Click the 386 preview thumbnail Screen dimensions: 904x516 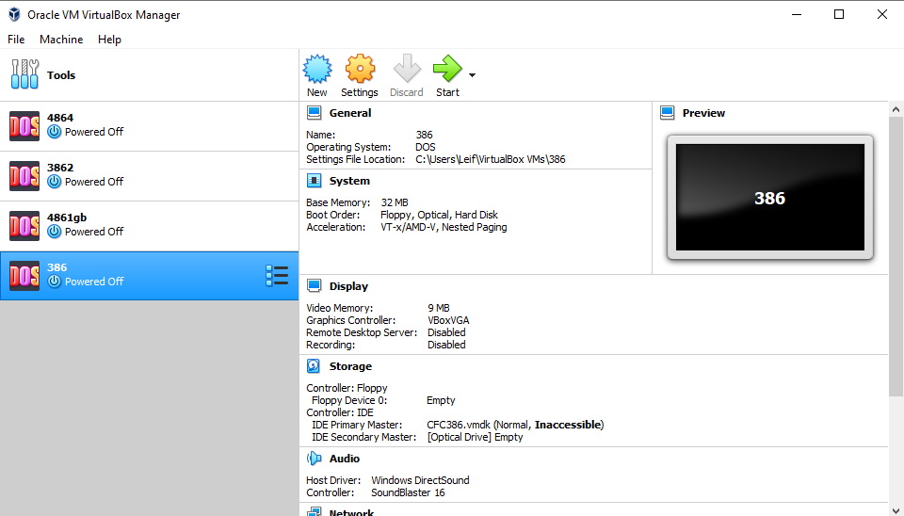click(770, 197)
